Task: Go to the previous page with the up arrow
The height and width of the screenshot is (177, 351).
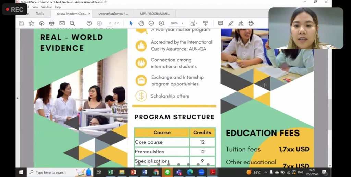Action: pyautogui.click(x=89, y=23)
